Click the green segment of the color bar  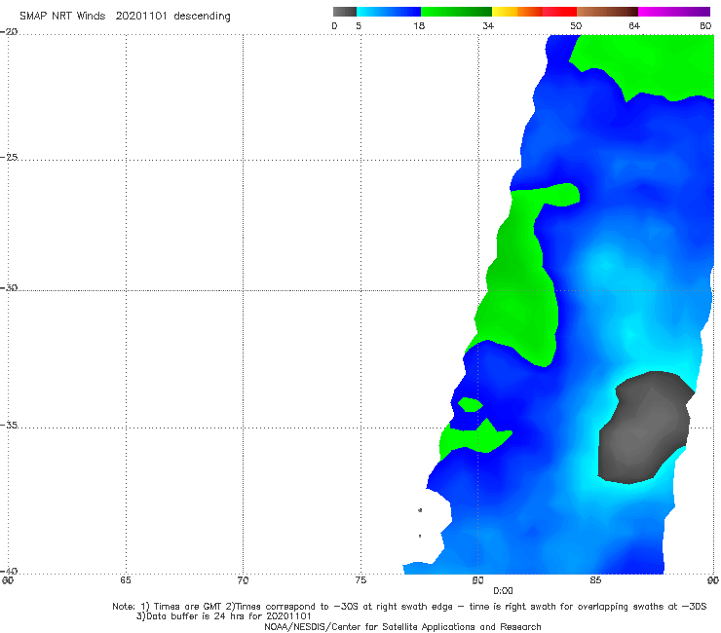[456, 12]
